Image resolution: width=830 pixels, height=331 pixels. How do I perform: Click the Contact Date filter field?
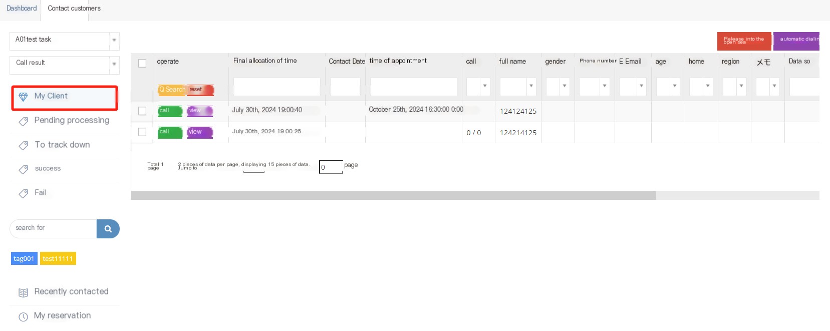coord(345,87)
